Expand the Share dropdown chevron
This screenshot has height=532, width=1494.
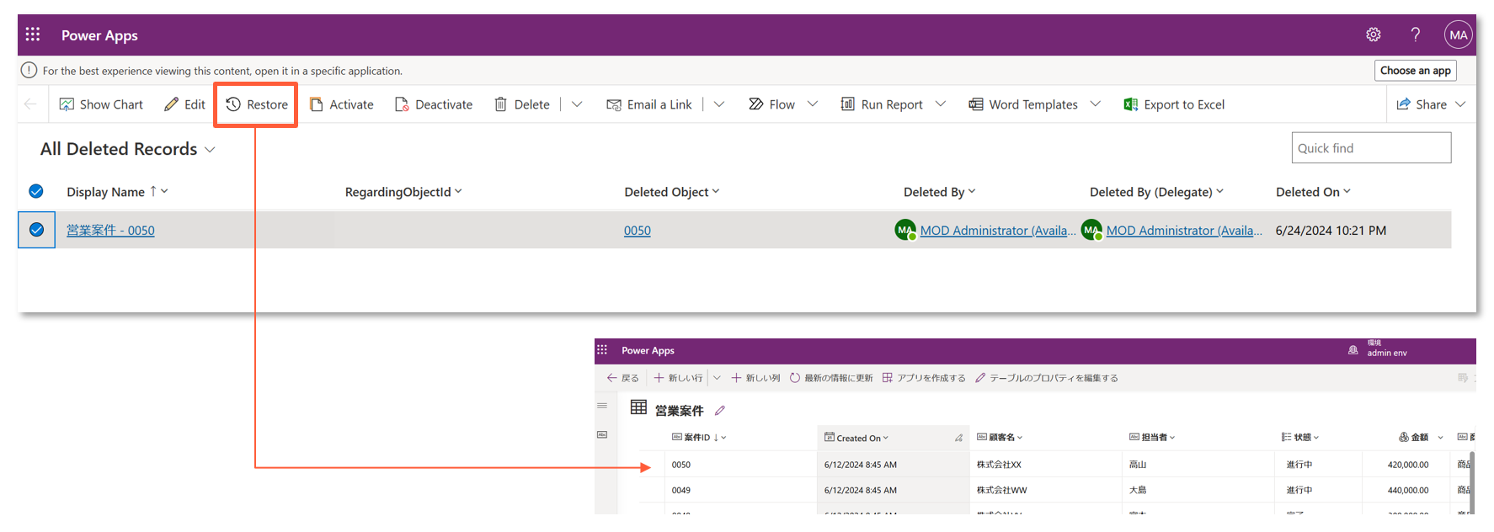1460,104
